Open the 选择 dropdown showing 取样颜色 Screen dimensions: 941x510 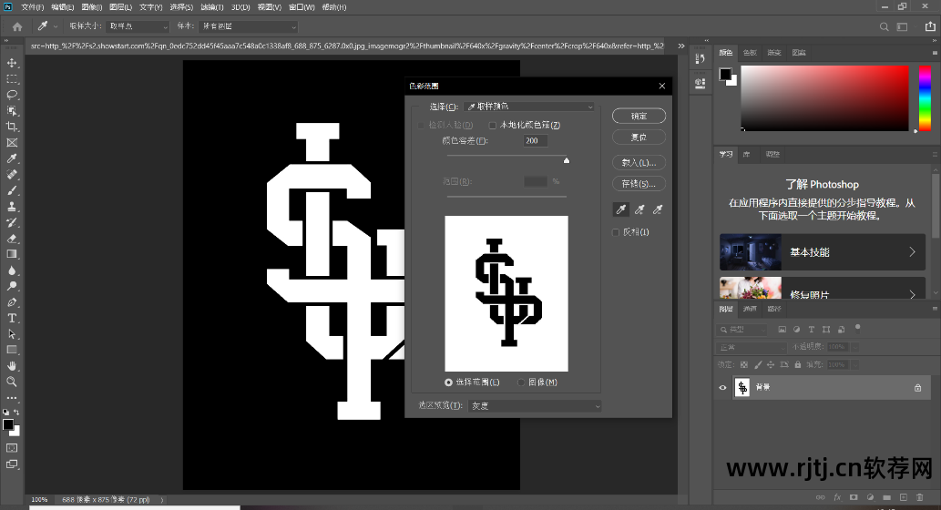click(529, 107)
